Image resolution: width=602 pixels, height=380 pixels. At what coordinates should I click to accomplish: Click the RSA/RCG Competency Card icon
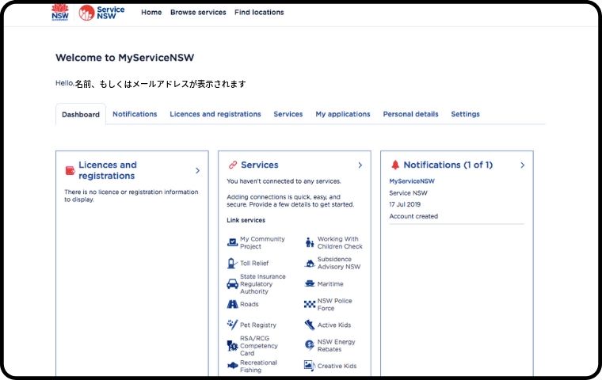pyautogui.click(x=232, y=346)
